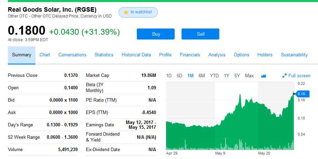Show the Max chart range
The height and width of the screenshot is (159, 318).
click(x=249, y=76)
